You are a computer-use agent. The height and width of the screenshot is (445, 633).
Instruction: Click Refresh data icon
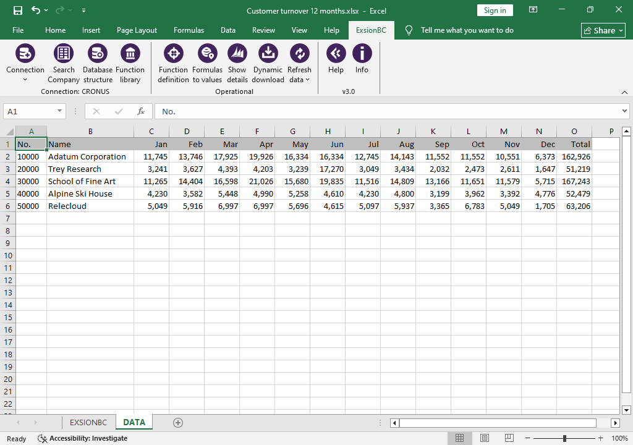pos(300,53)
